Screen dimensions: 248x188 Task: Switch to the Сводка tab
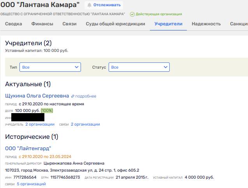[14, 24]
